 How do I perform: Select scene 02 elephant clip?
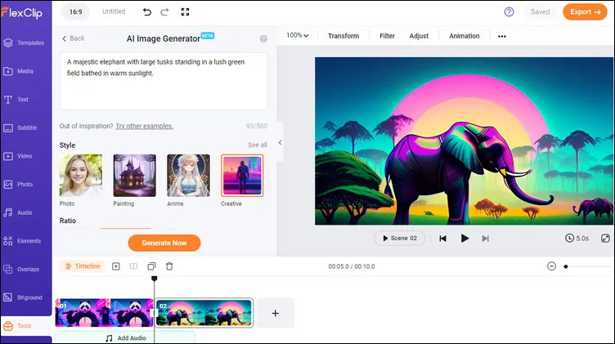coord(204,313)
